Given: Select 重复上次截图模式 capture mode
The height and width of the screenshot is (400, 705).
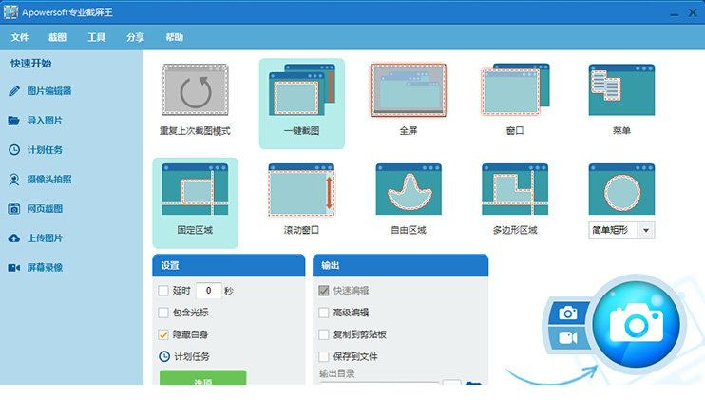Looking at the screenshot, I should tap(195, 100).
